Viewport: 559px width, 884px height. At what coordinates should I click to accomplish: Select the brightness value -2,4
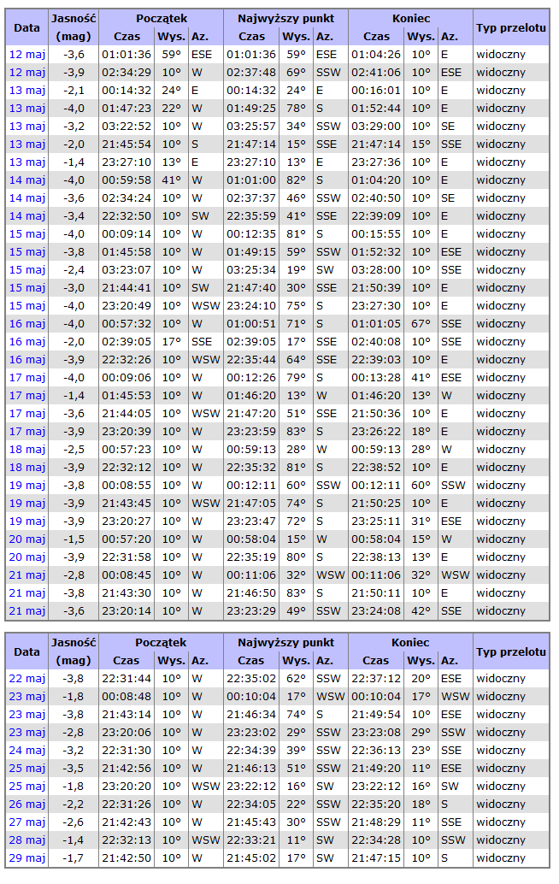tap(74, 270)
